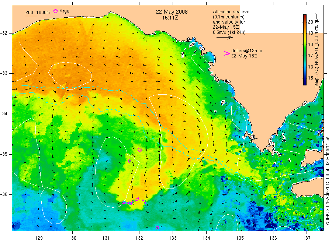Click the longitude label 133
The image size is (332, 243).
[173, 238]
